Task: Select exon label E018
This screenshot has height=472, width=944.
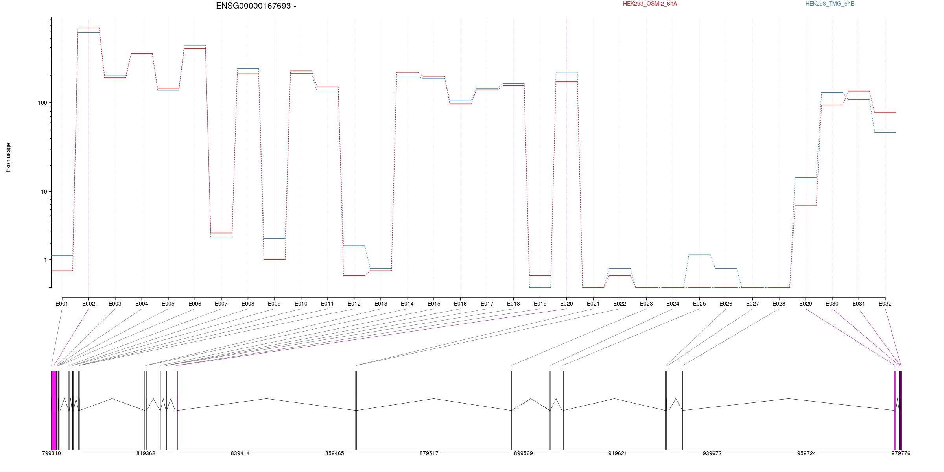Action: tap(513, 304)
